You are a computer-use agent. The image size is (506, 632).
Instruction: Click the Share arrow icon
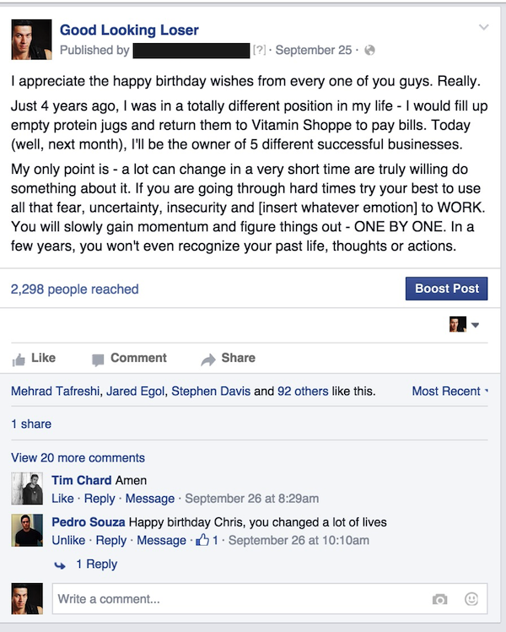[208, 359]
